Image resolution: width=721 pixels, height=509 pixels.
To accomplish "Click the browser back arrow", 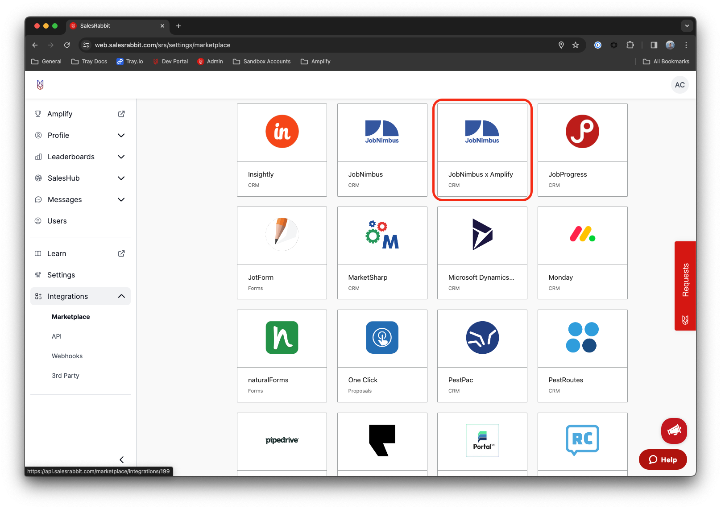I will [x=35, y=45].
